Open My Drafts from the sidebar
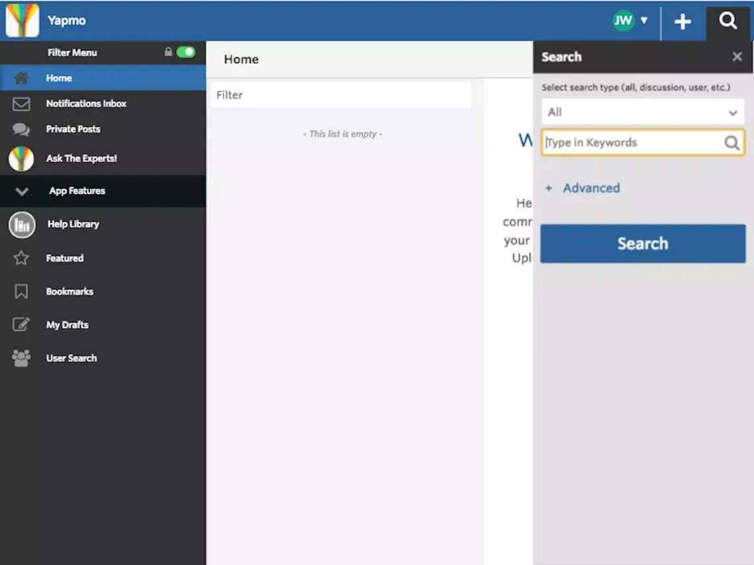The height and width of the screenshot is (565, 754). pos(103,325)
